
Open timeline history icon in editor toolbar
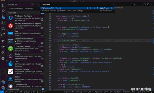tap(132, 4)
